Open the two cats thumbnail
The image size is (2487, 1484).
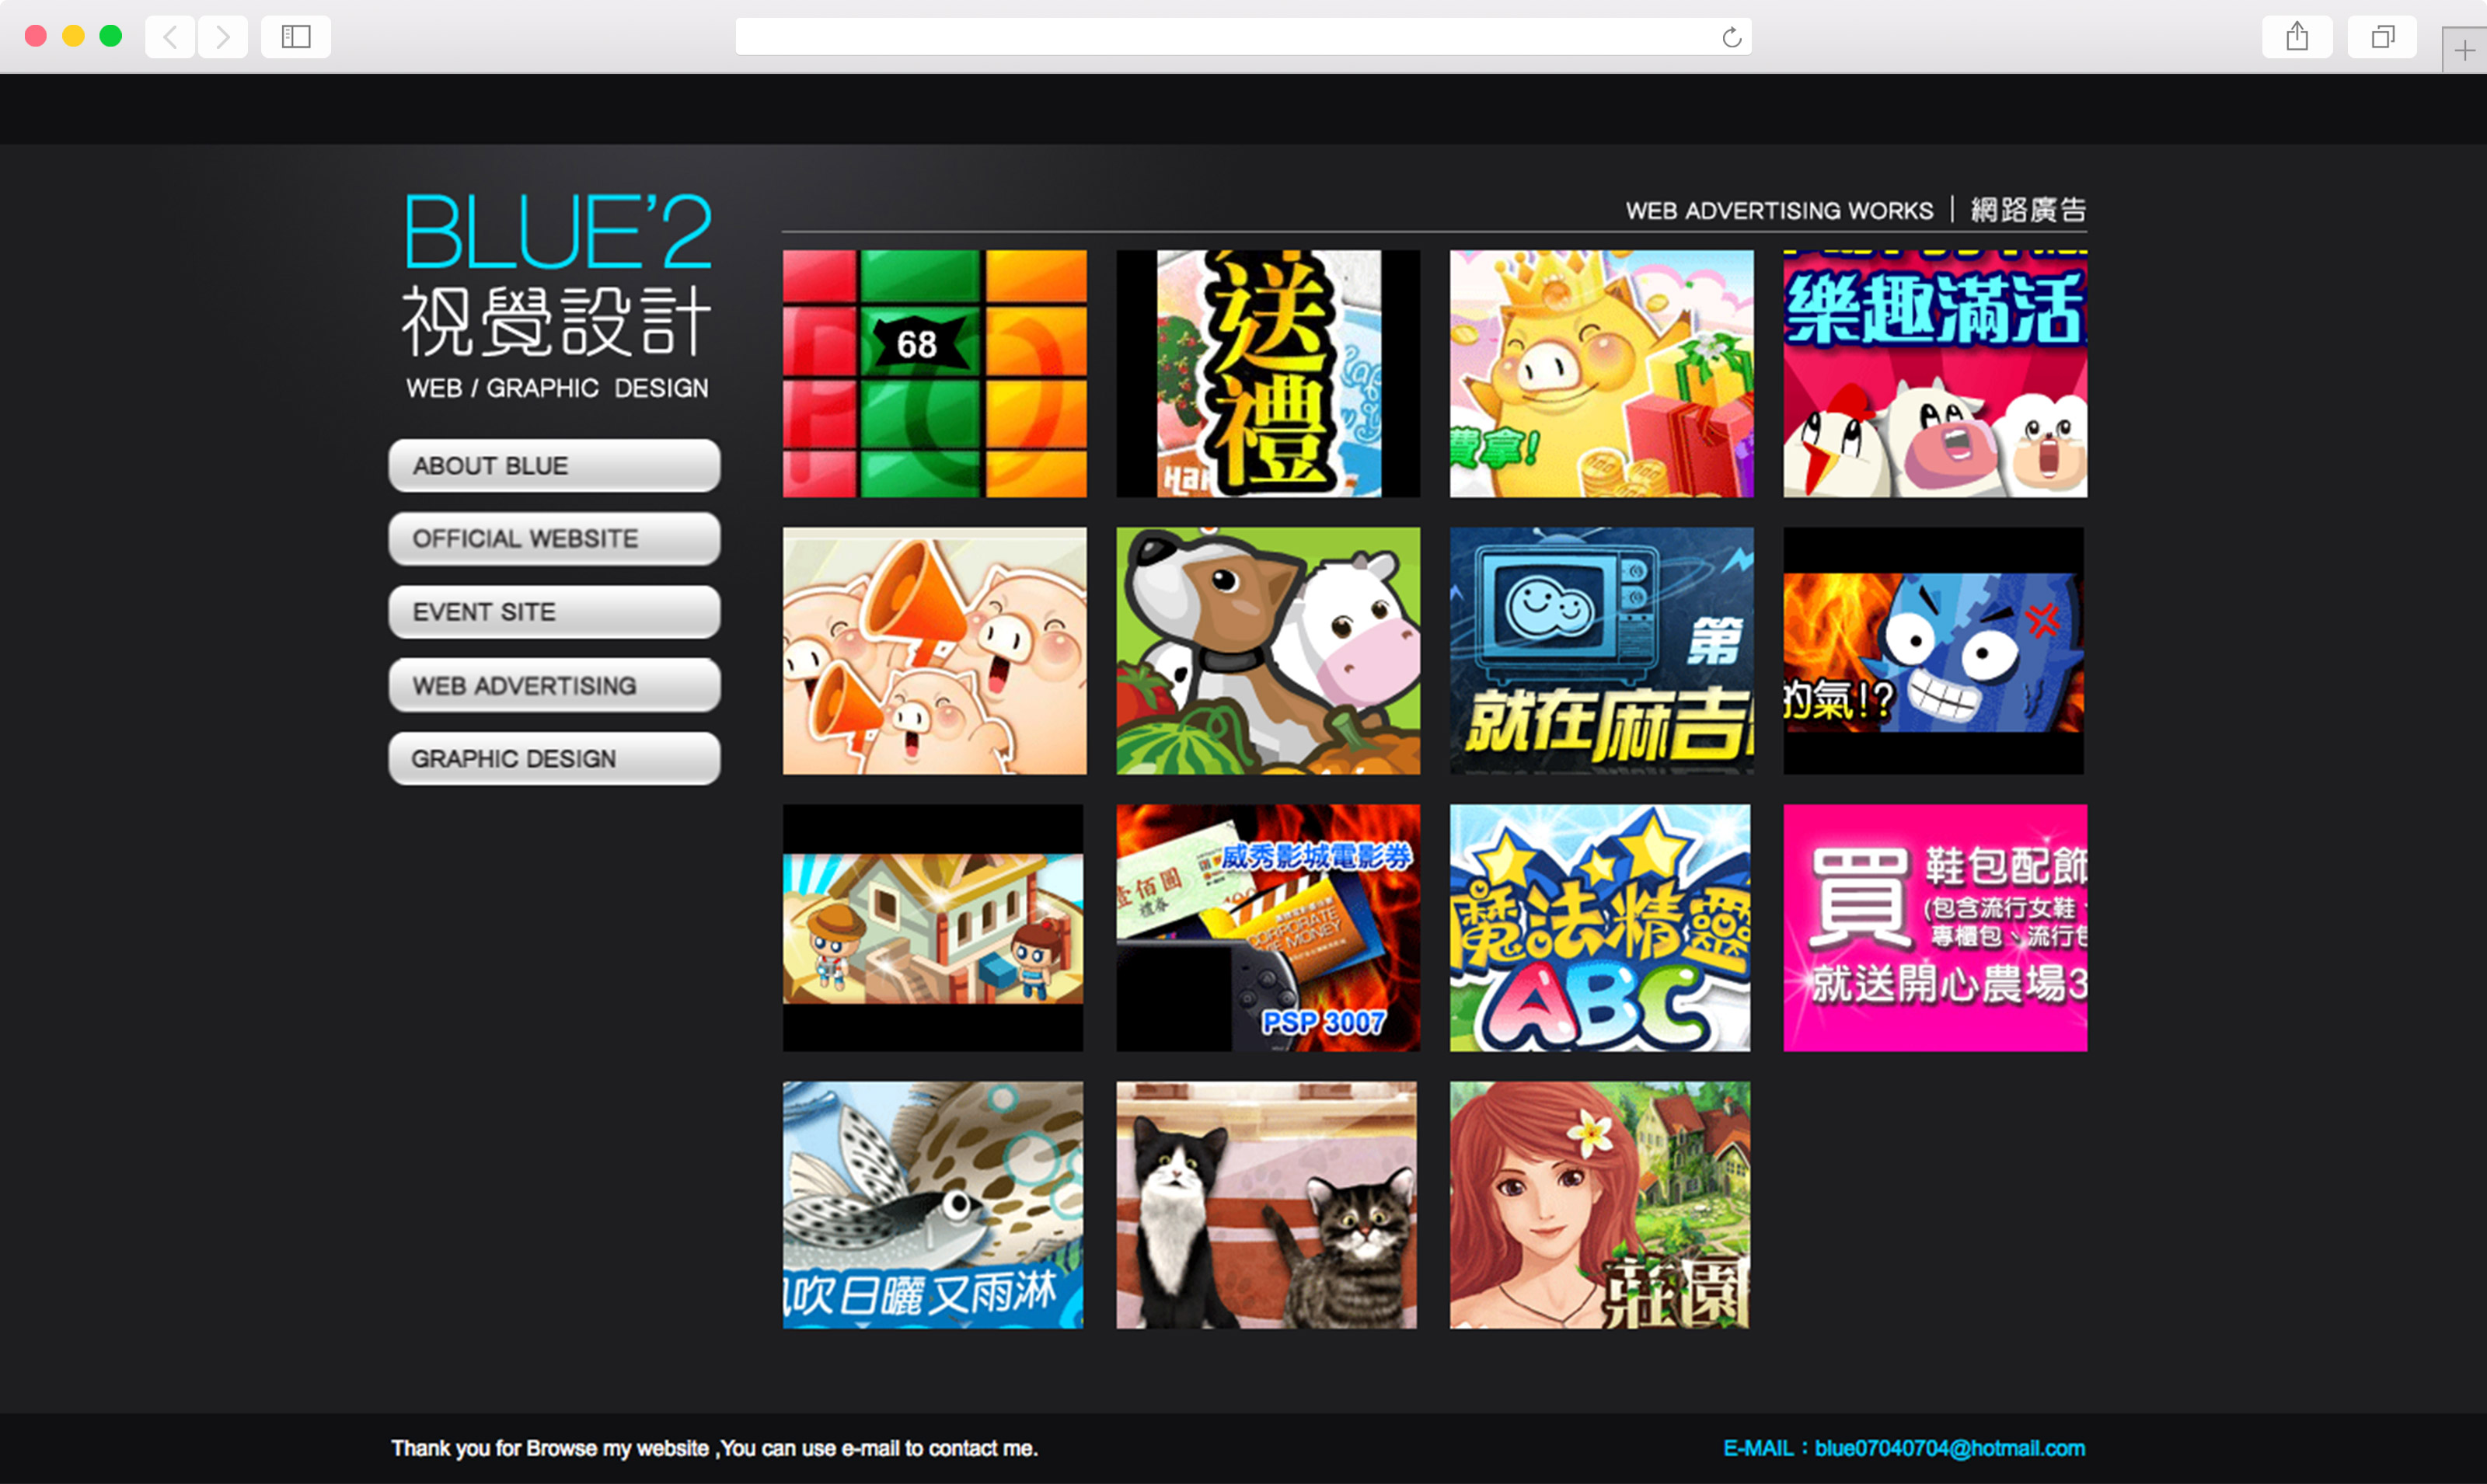pos(1266,1205)
